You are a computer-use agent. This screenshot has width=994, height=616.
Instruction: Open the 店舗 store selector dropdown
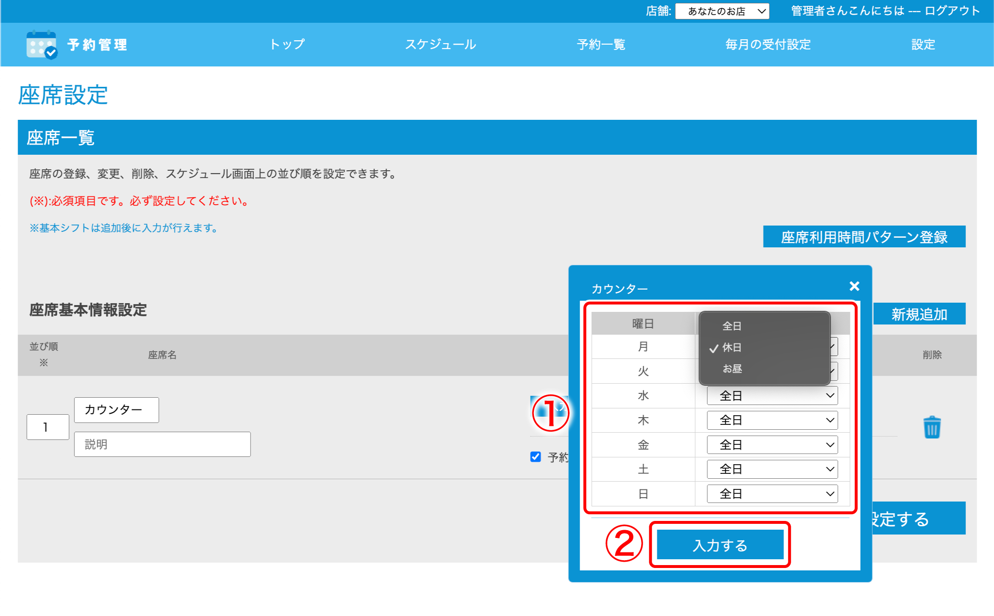point(722,11)
